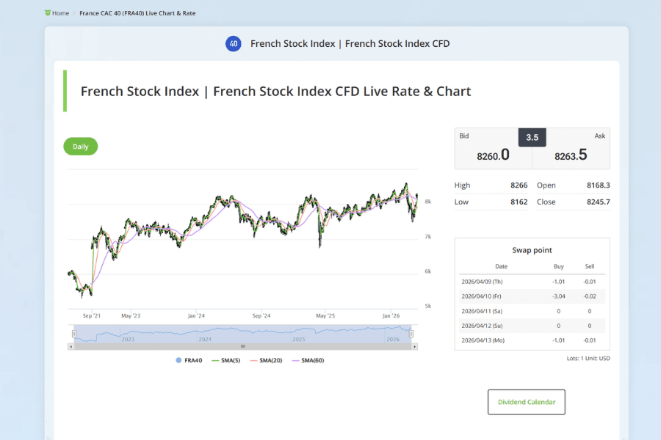Click the left handle of the date range slider
The height and width of the screenshot is (440, 661).
(73, 333)
